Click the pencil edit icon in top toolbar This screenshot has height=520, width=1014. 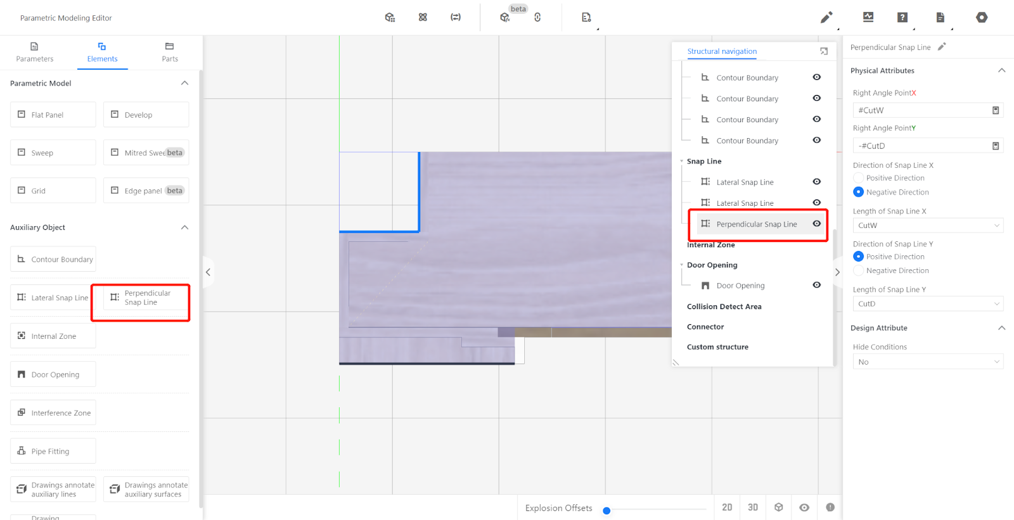click(x=826, y=18)
